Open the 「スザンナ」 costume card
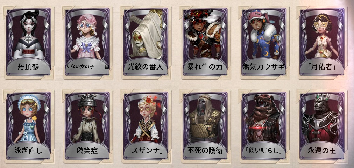The width and height of the screenshot is (354, 168). pos(146,126)
